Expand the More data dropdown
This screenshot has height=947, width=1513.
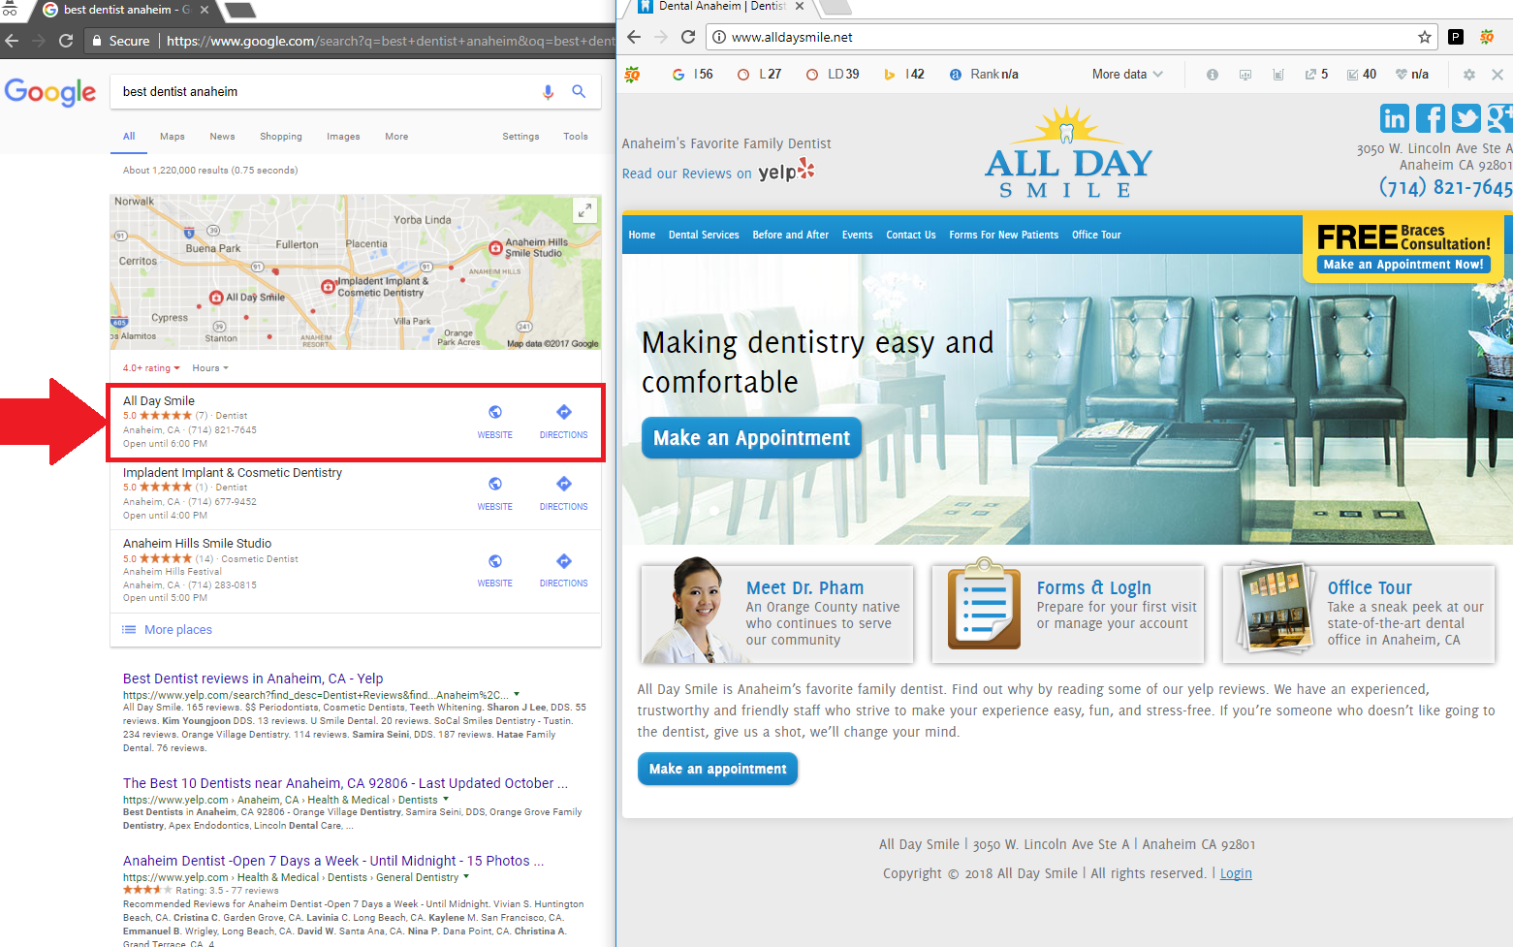tap(1126, 75)
